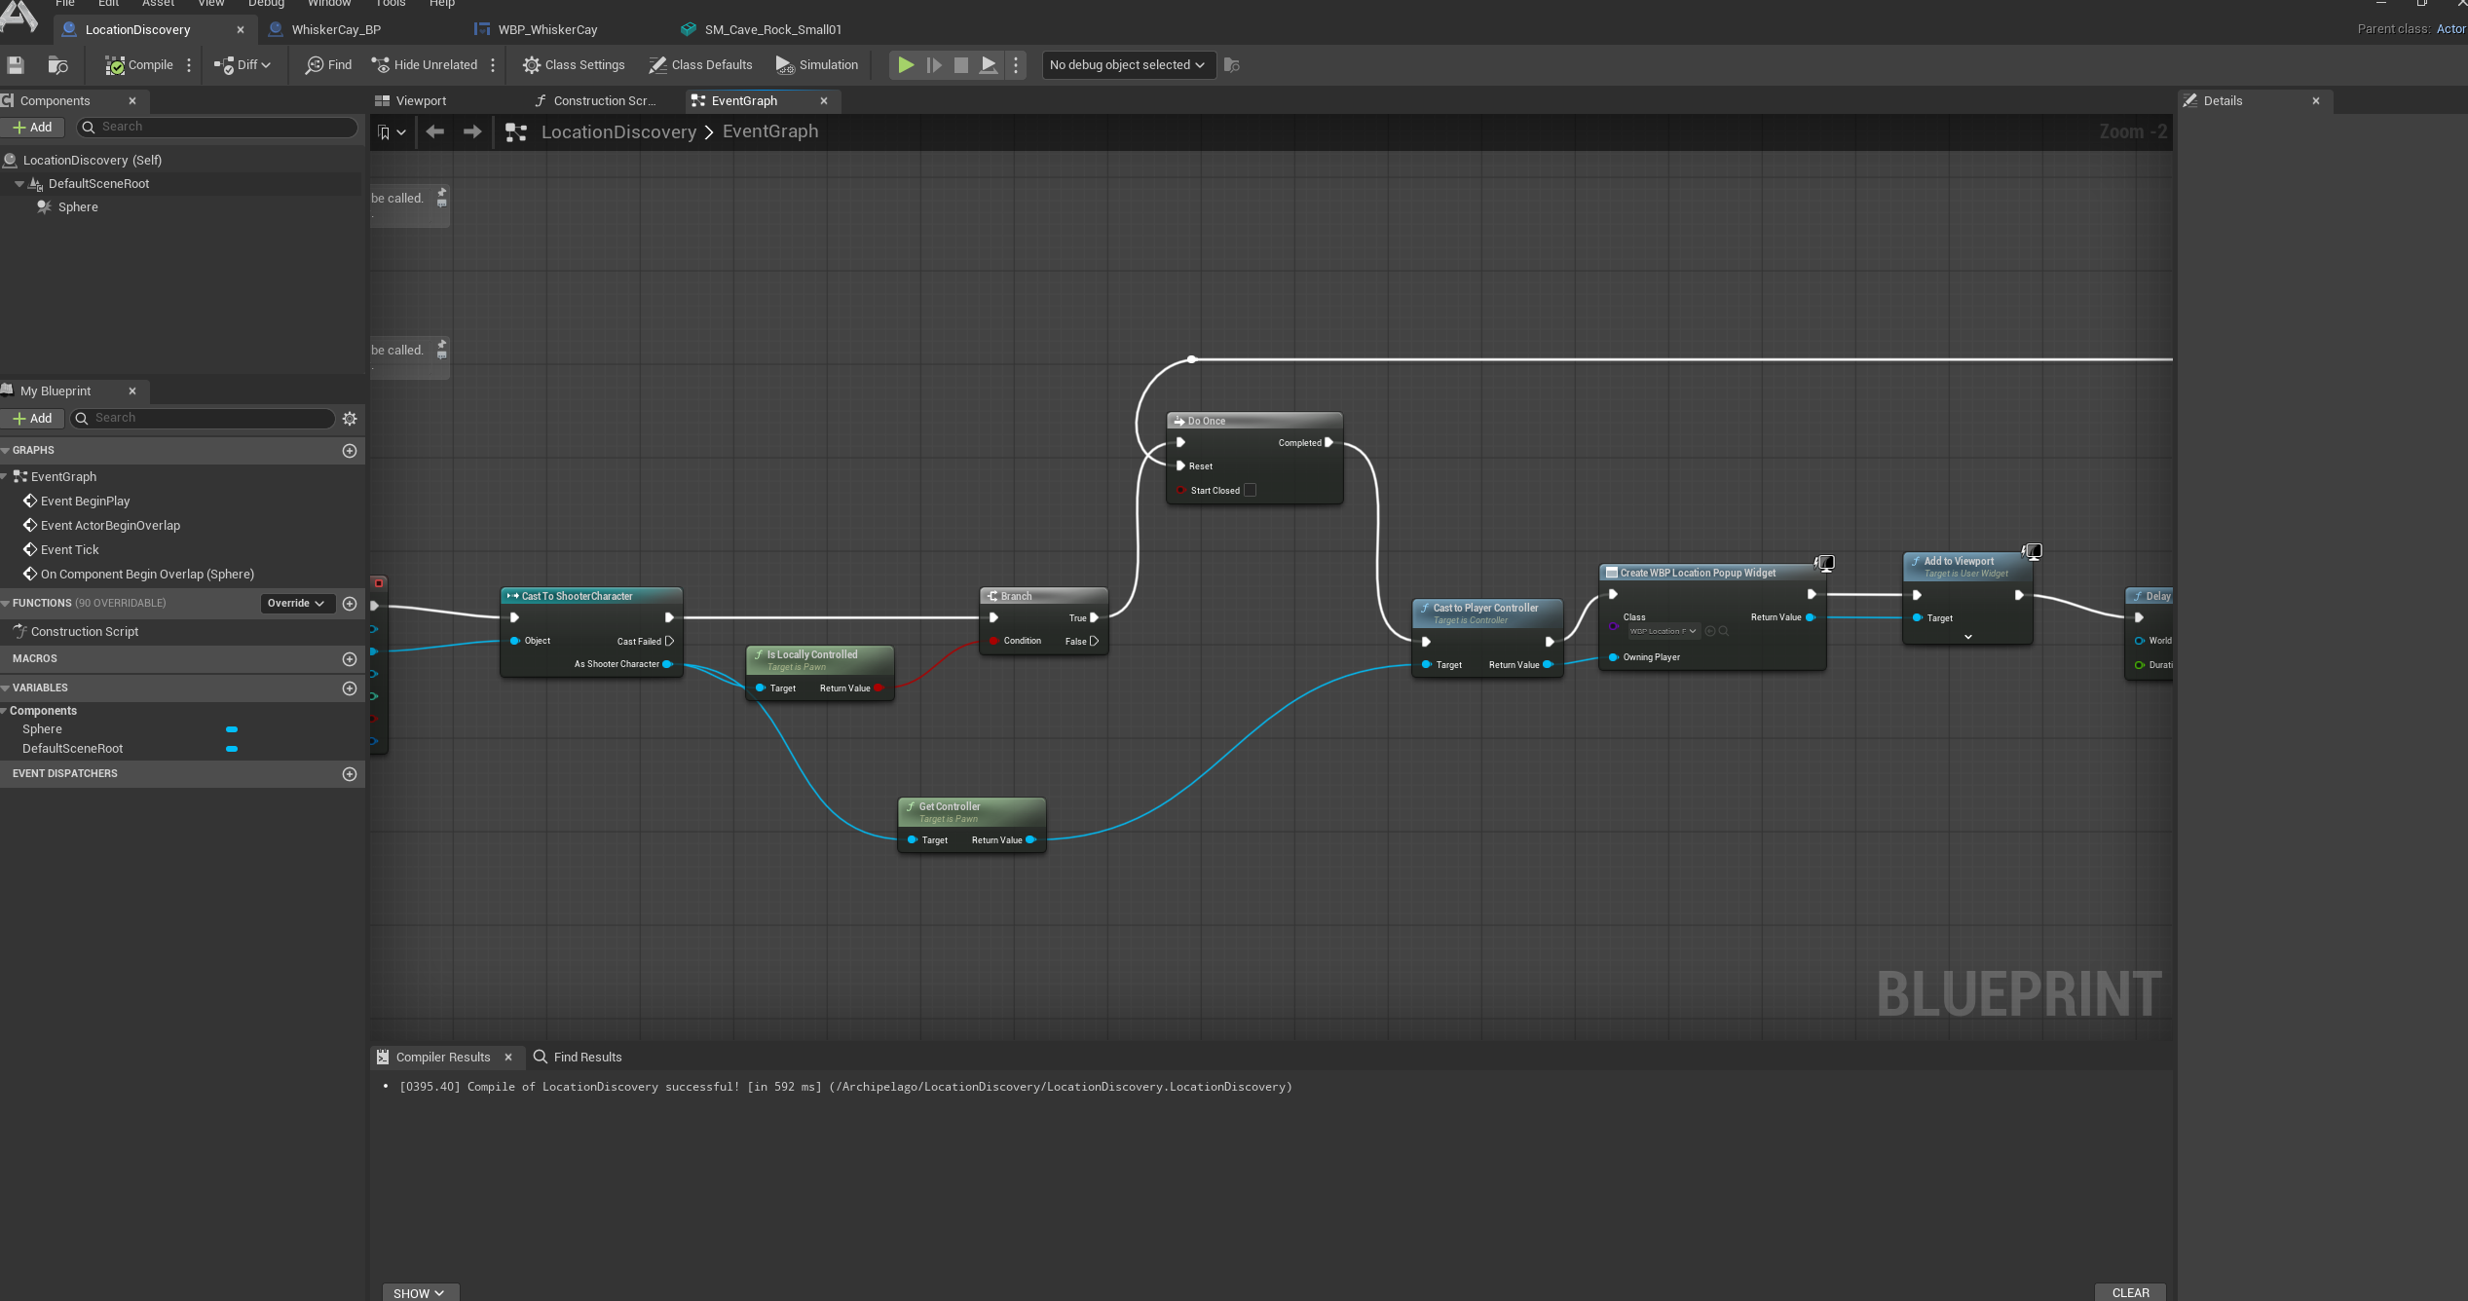
Task: Navigate forward in graph history
Action: click(472, 131)
